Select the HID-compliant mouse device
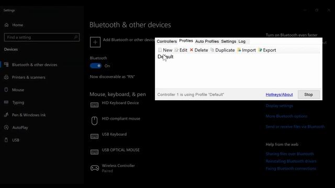Image resolution: width=335 pixels, height=188 pixels. coord(115,120)
